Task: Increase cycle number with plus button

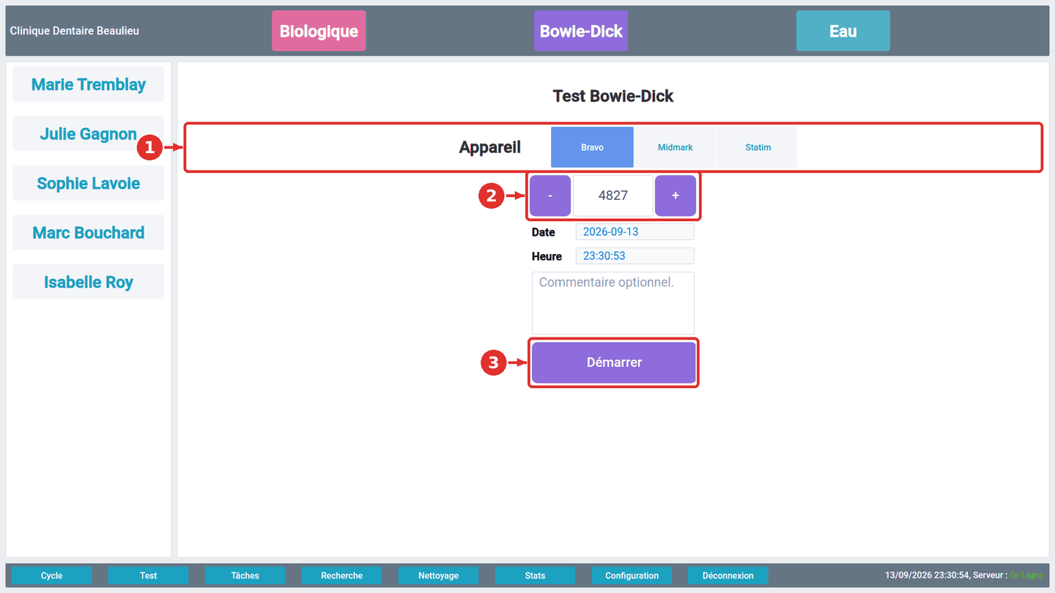Action: (x=675, y=195)
